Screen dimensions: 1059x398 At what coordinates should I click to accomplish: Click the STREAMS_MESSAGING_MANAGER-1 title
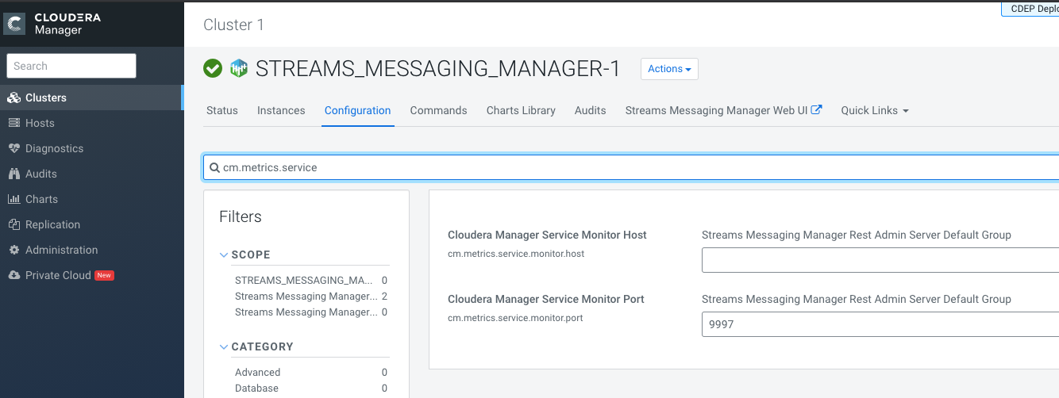(x=437, y=68)
